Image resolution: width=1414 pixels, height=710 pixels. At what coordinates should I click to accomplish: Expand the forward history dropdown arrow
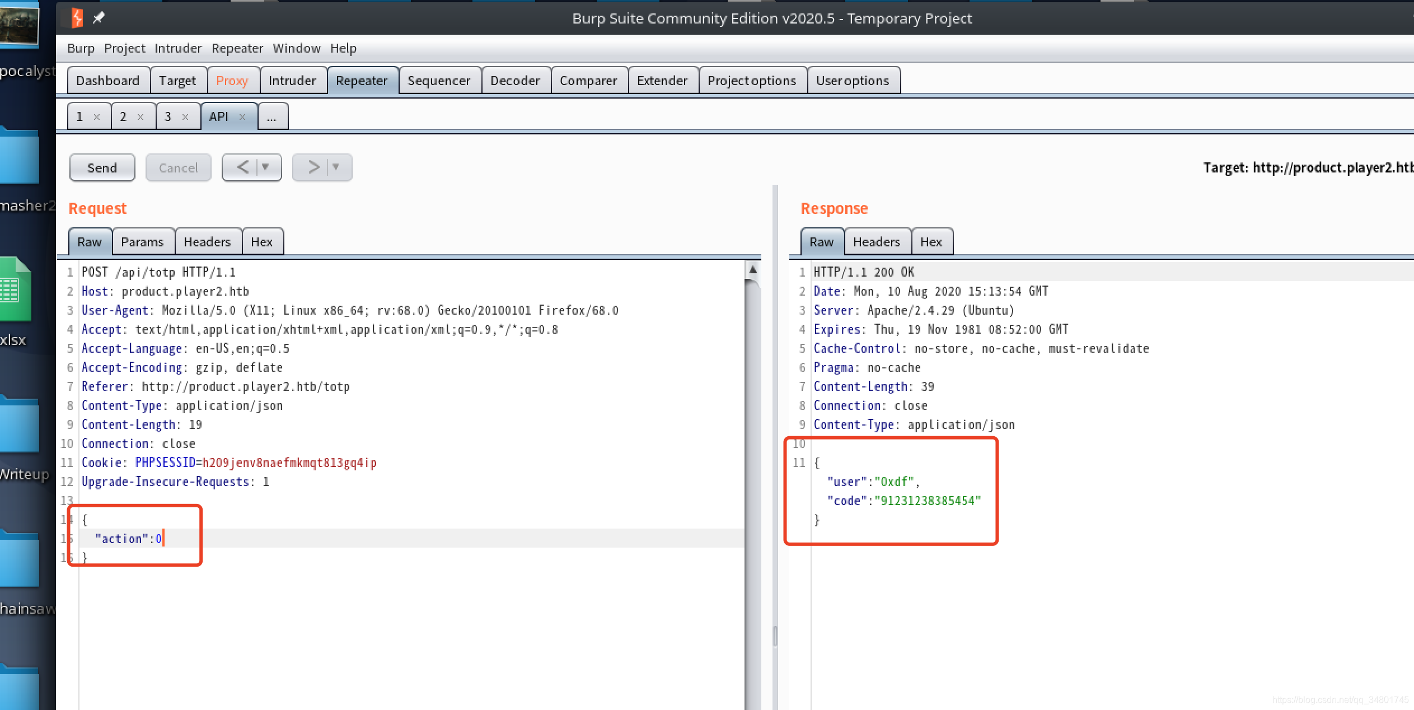[336, 167]
